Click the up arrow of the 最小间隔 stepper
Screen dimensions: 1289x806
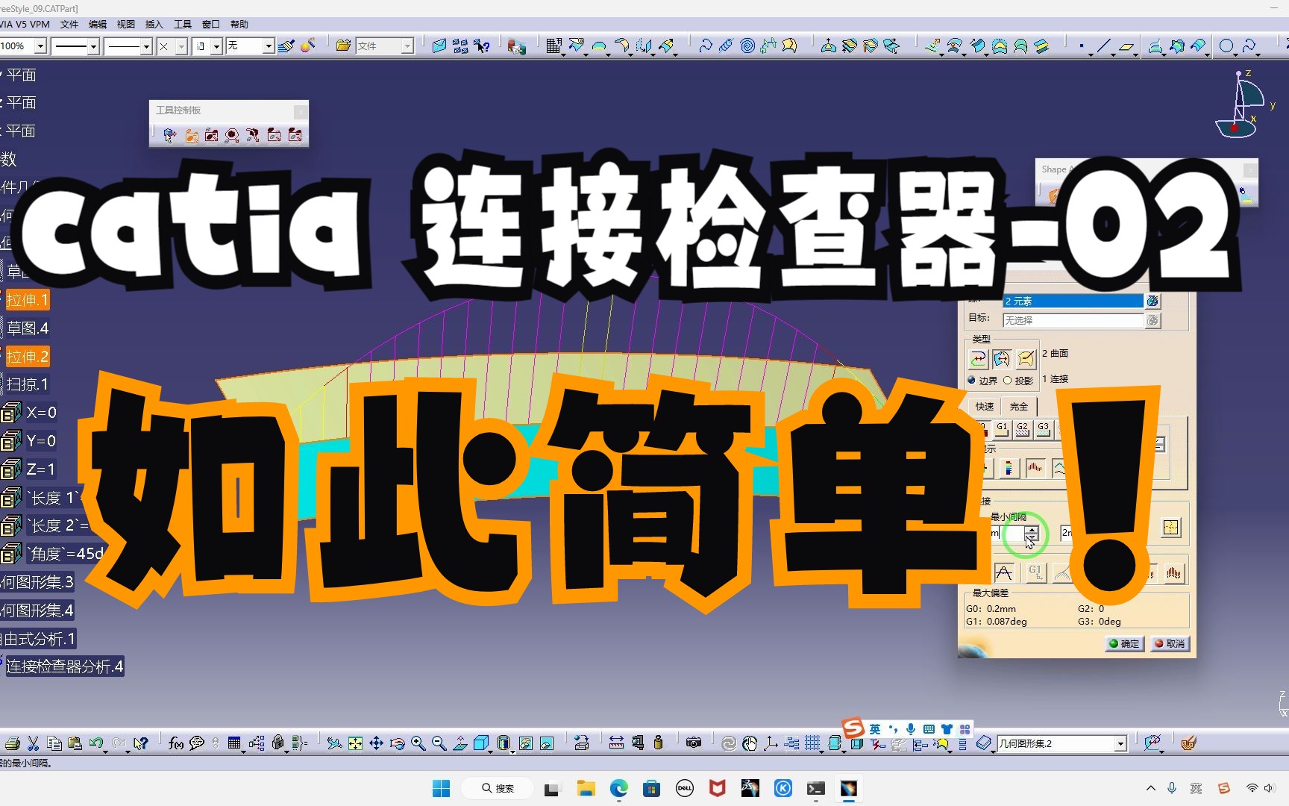[x=1032, y=530]
